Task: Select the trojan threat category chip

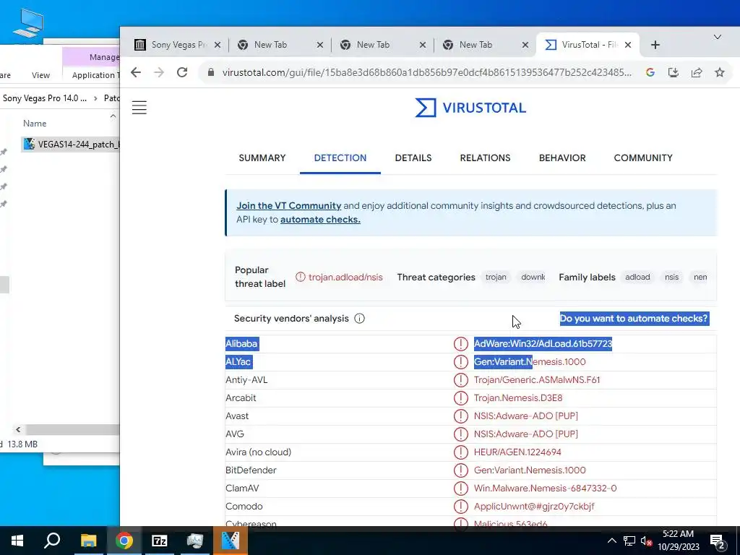Action: click(x=496, y=277)
